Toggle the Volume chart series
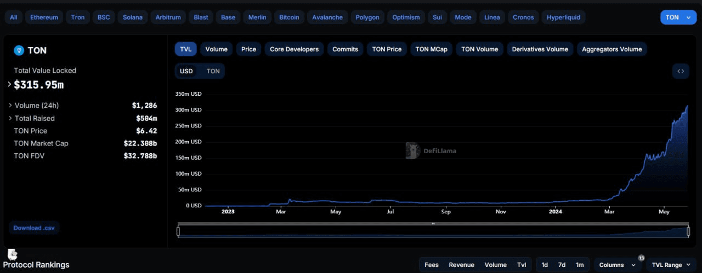The width and height of the screenshot is (702, 273). click(x=217, y=49)
